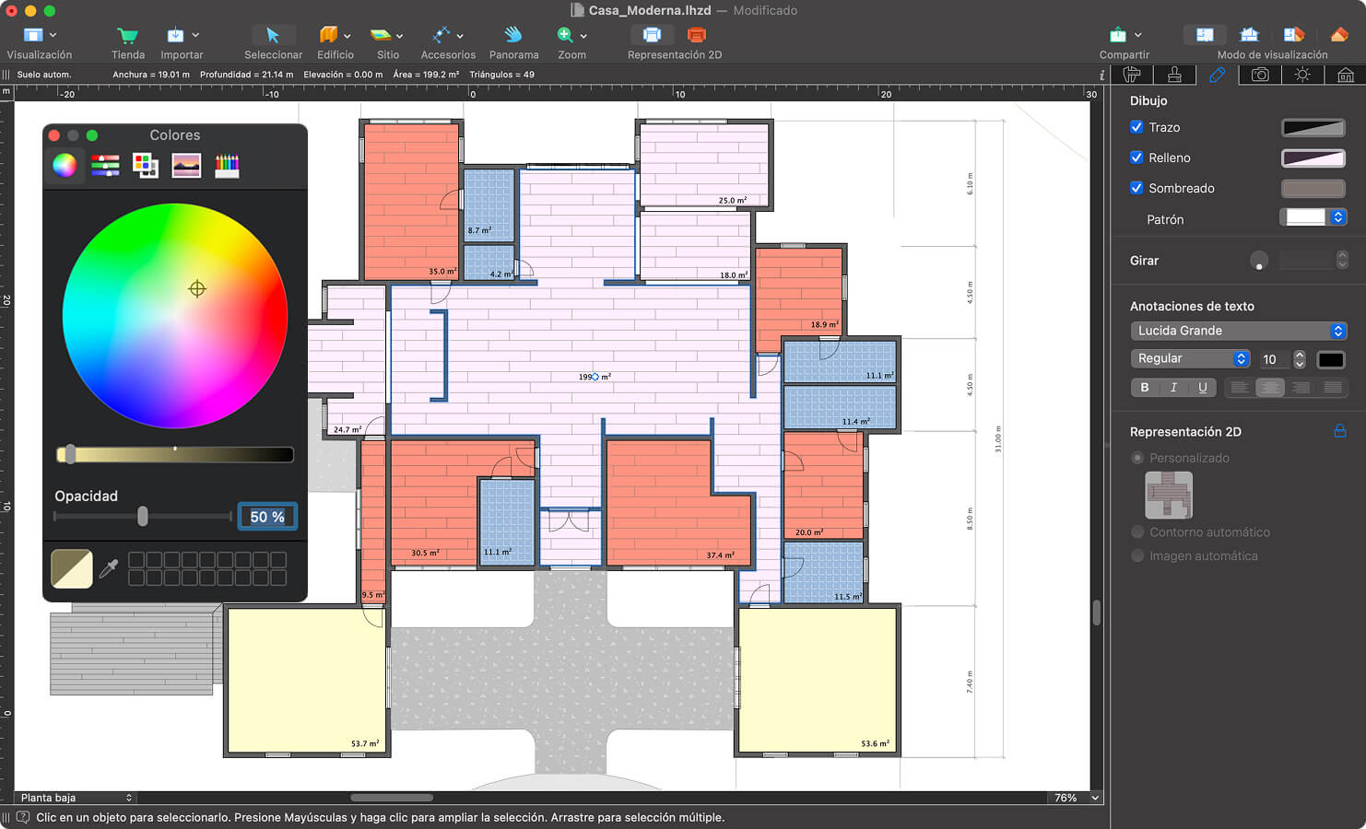Uncheck the Sombreado checkbox
The image size is (1366, 829).
click(1136, 188)
